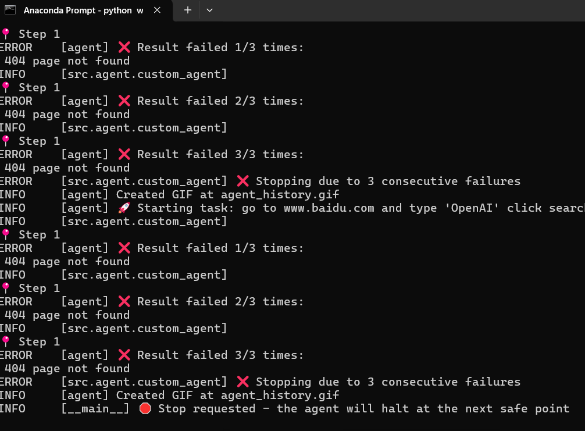Screen dimensions: 585x431
Task: Click the rocket icon beside "Starting task"
Action: tap(123, 208)
